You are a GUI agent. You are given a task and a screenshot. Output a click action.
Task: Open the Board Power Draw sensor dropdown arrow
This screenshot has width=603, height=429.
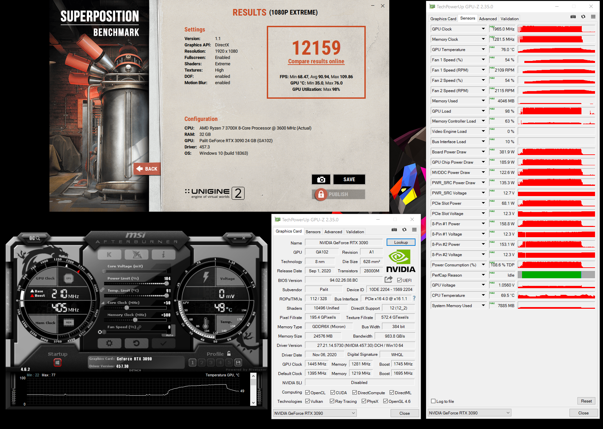[483, 152]
